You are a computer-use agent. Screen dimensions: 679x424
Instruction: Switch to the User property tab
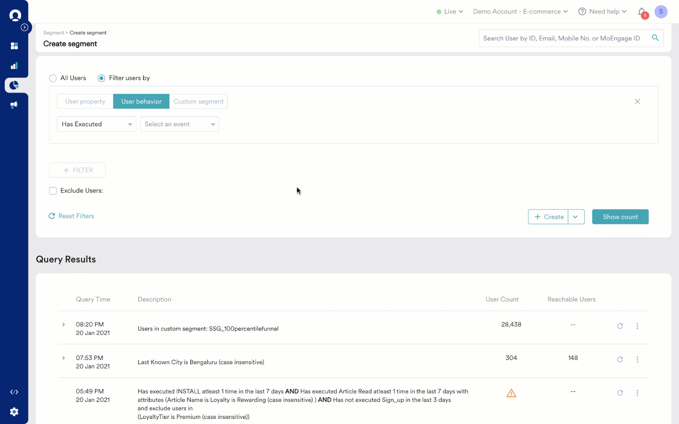click(x=85, y=101)
